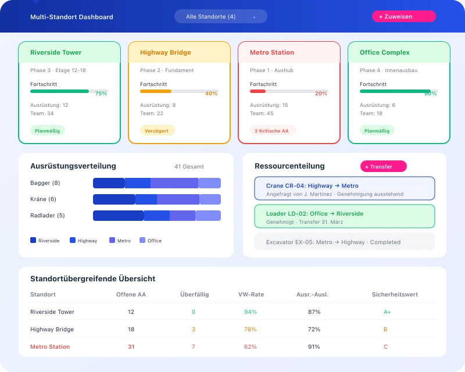This screenshot has width=465, height=372.
Task: Click the + Zuweisen button
Action: pyautogui.click(x=403, y=16)
